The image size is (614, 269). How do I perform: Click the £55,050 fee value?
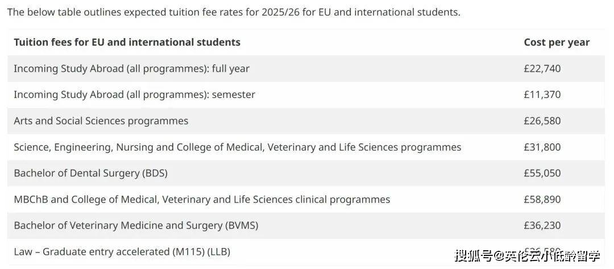point(542,173)
